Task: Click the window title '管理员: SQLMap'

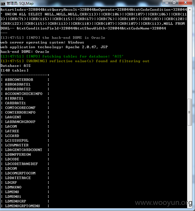Action: [x=20, y=4]
